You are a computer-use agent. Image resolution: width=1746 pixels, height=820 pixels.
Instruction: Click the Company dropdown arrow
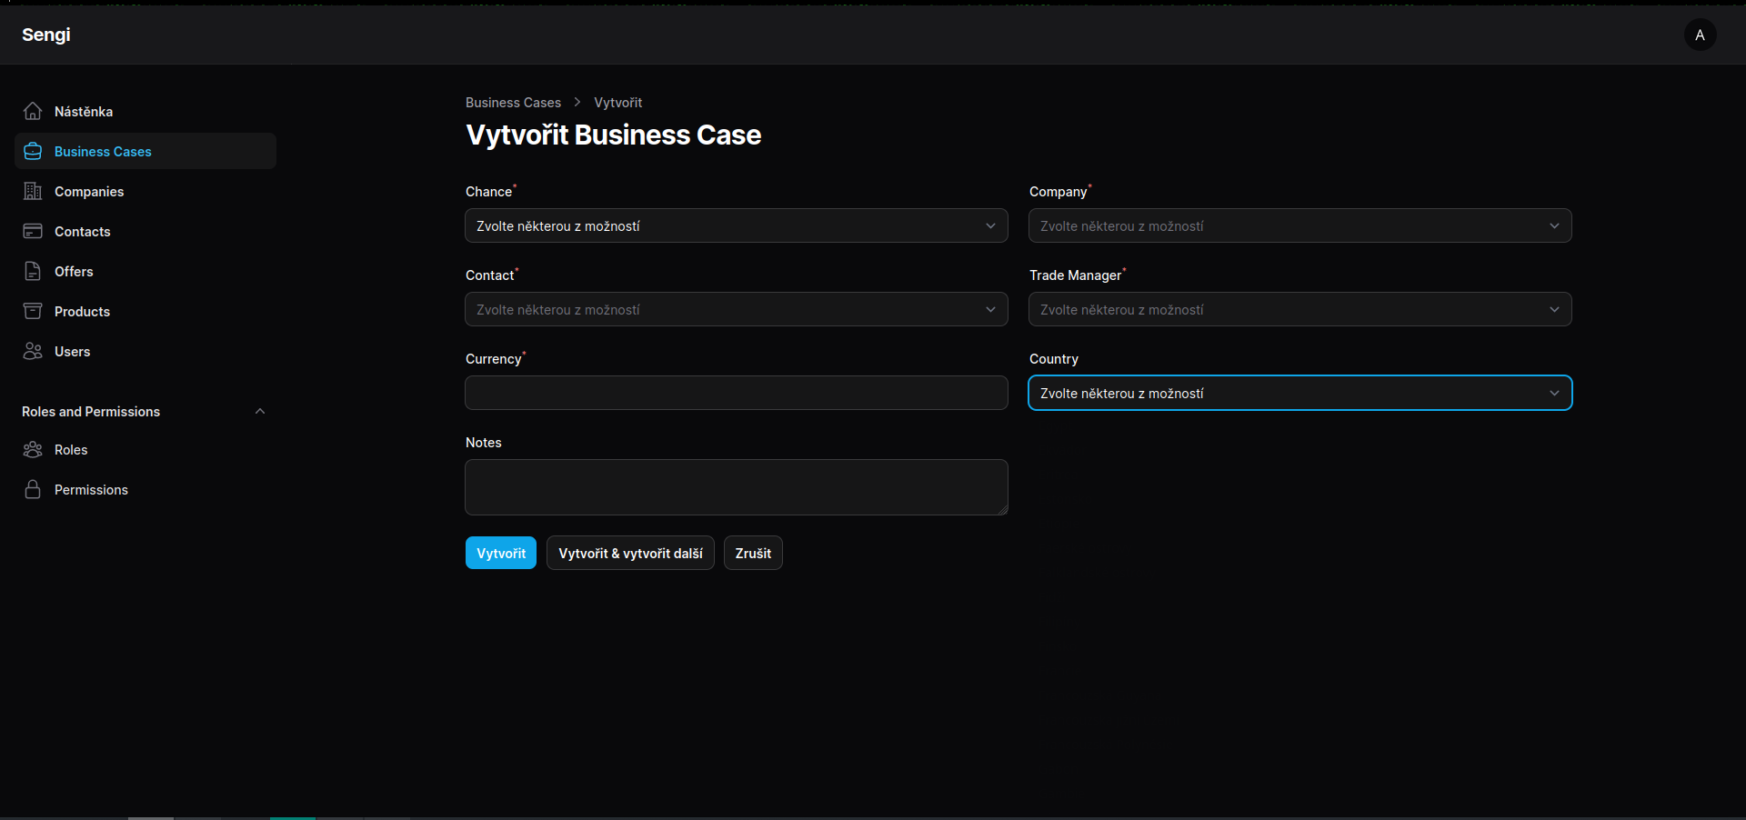[x=1554, y=225]
